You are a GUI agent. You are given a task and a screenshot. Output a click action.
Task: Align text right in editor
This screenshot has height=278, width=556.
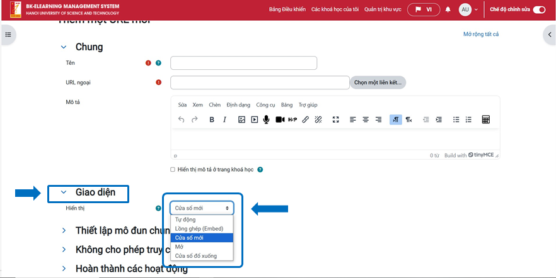(x=378, y=120)
